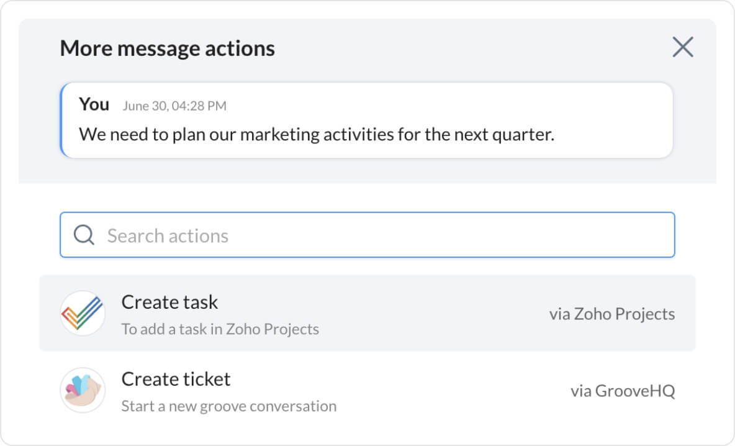Viewport: 735px width, 446px height.
Task: Click the magnifier icon in search box
Action: [x=84, y=235]
